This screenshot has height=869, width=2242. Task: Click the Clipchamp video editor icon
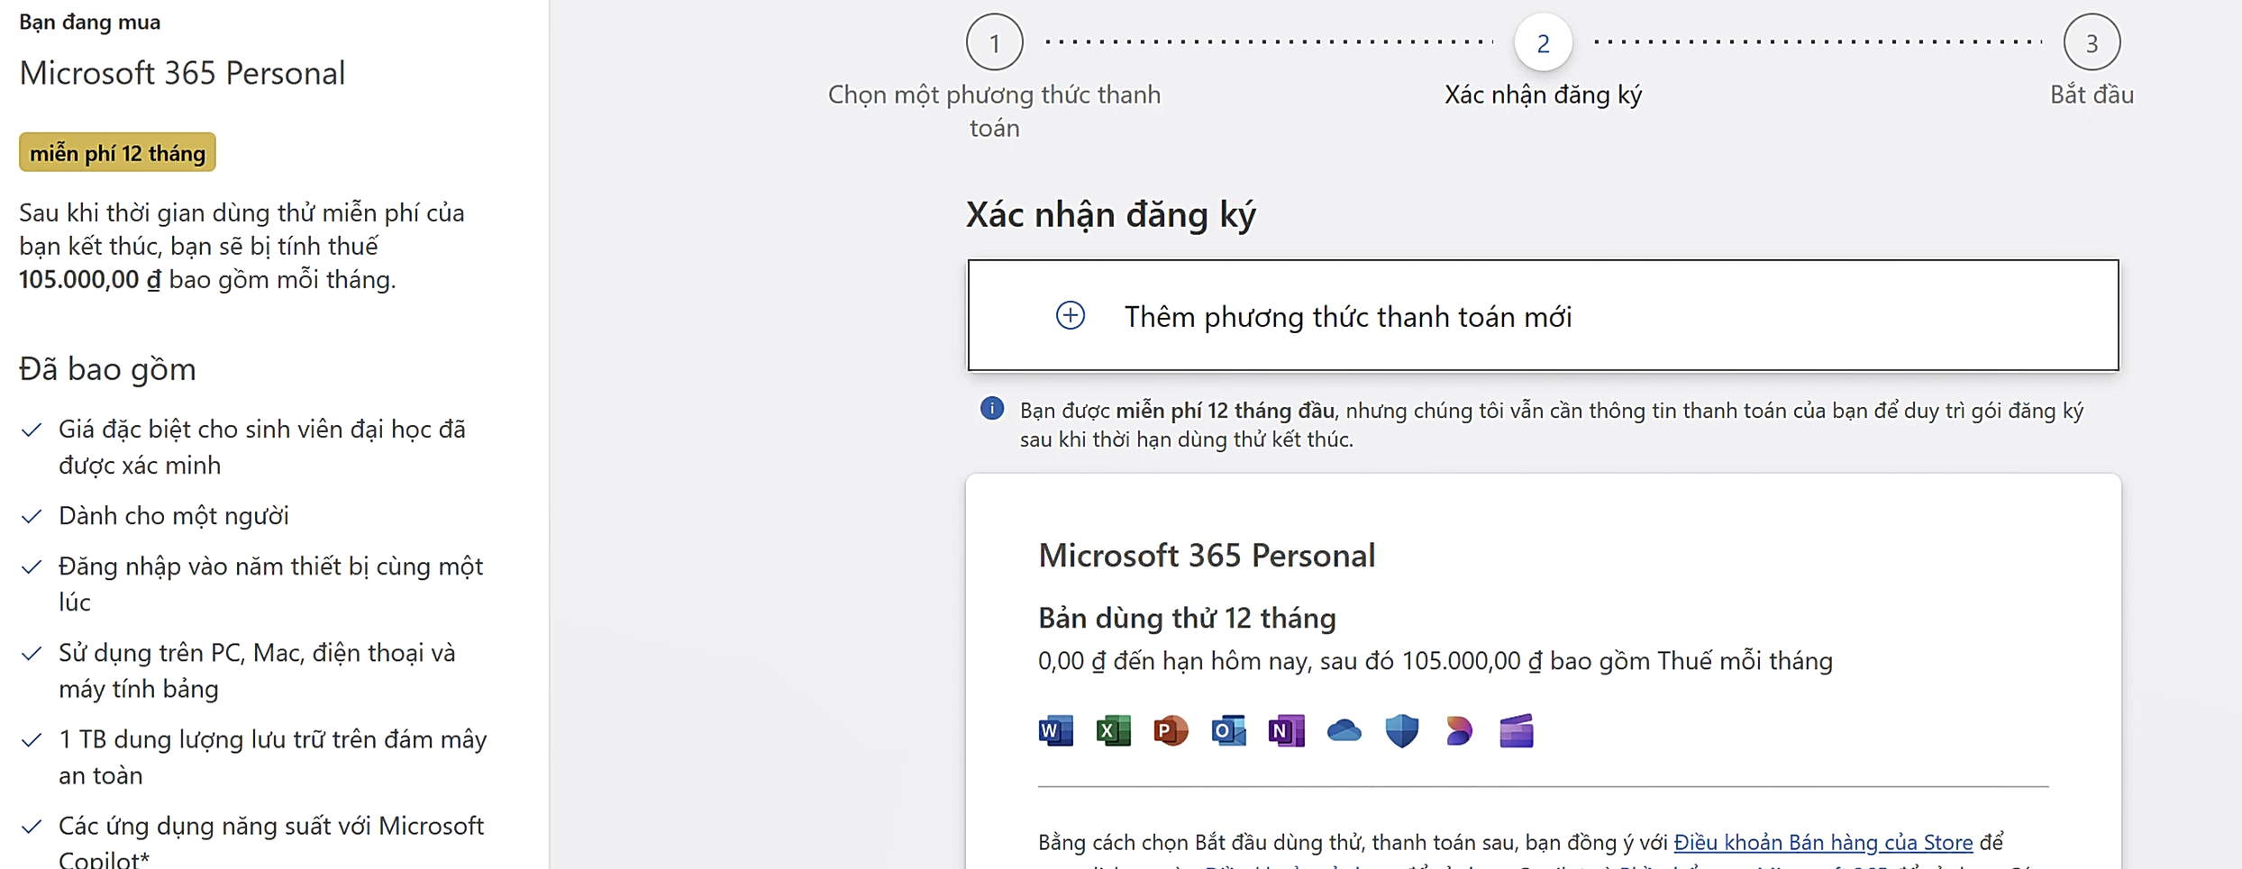(x=1517, y=730)
